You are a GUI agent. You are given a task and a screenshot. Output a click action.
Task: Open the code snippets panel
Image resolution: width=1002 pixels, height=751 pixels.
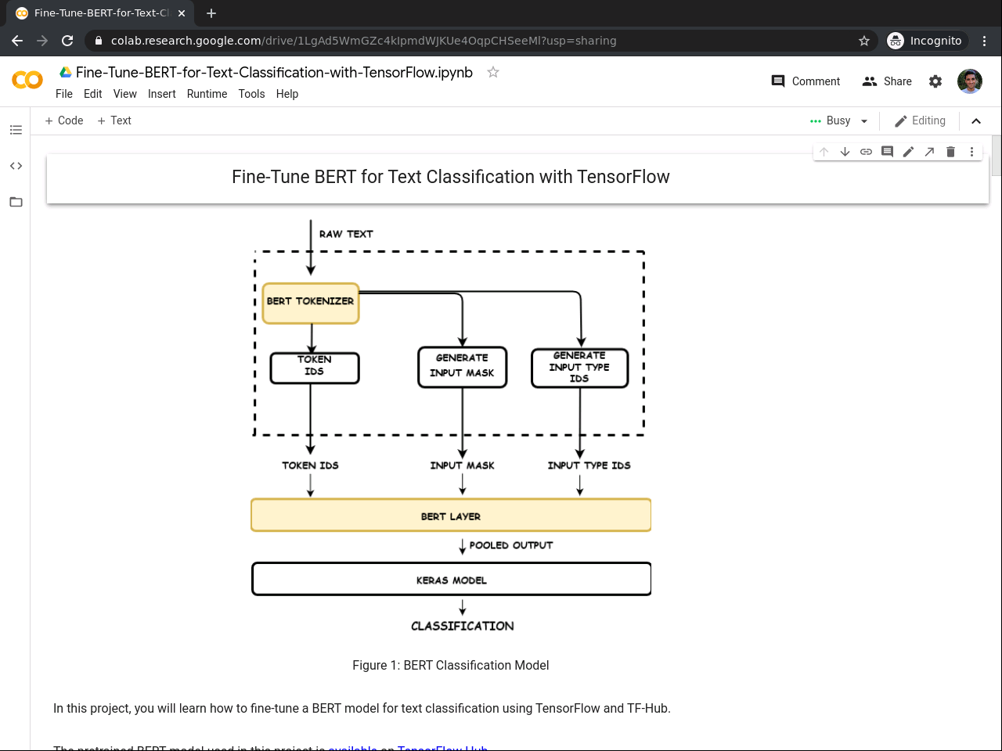point(16,166)
